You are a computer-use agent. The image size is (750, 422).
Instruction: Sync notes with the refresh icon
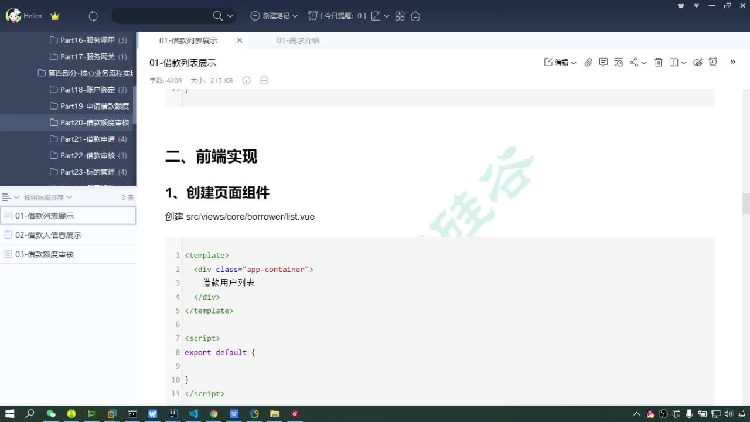tap(93, 16)
